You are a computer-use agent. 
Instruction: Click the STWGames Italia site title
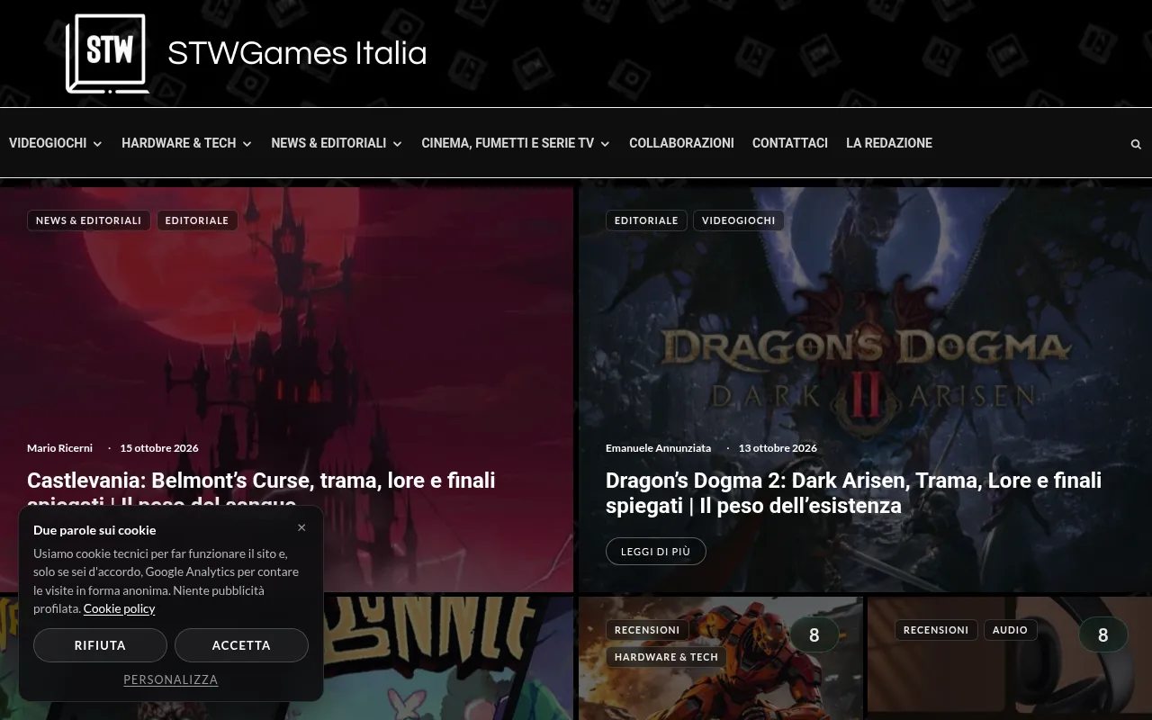[x=297, y=53]
